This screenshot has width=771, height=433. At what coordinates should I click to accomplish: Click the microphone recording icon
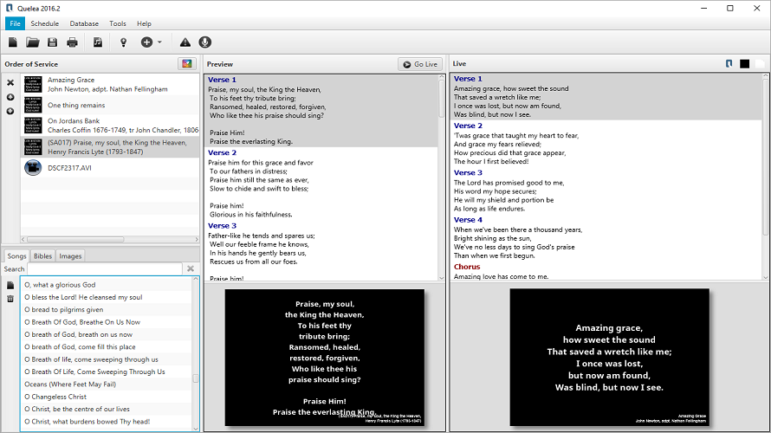(x=205, y=42)
